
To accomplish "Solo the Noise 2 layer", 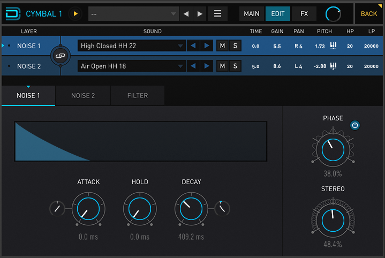I will tap(235, 66).
